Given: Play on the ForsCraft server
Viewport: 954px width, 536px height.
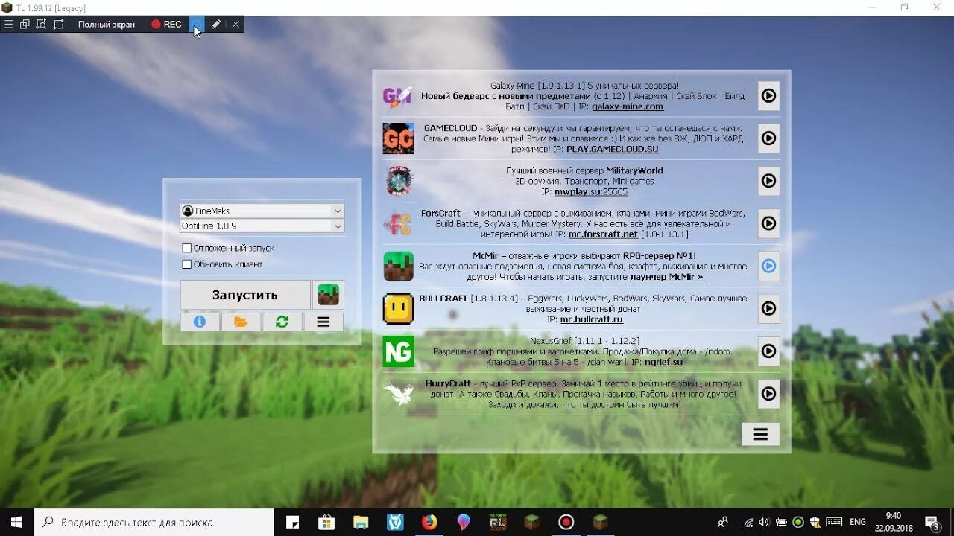Looking at the screenshot, I should click(768, 223).
